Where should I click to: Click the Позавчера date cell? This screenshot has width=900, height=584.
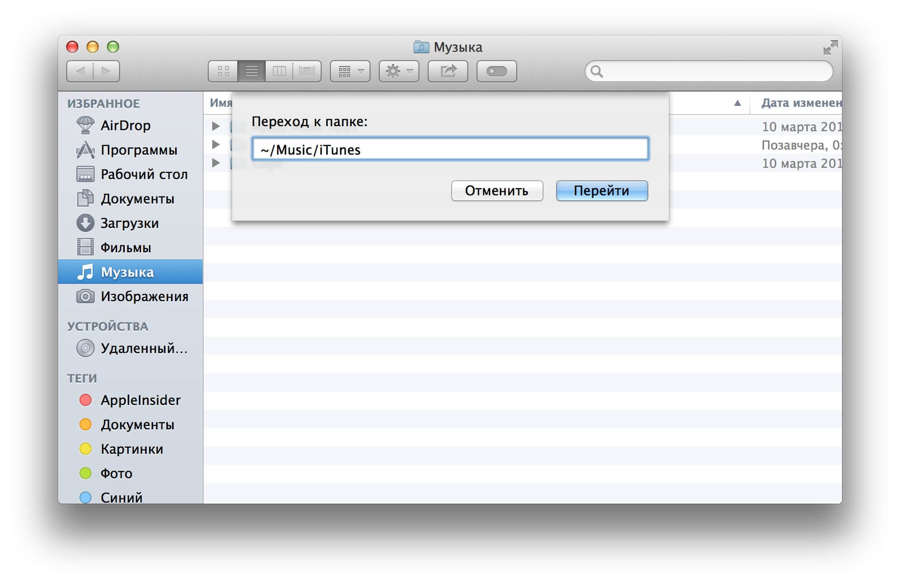pos(801,145)
